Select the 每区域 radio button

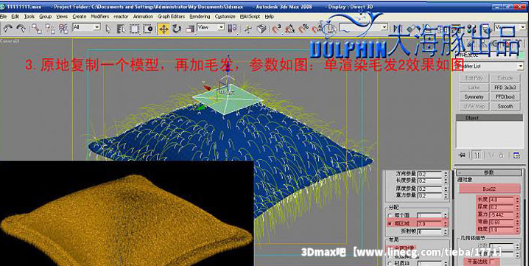pyautogui.click(x=390, y=224)
